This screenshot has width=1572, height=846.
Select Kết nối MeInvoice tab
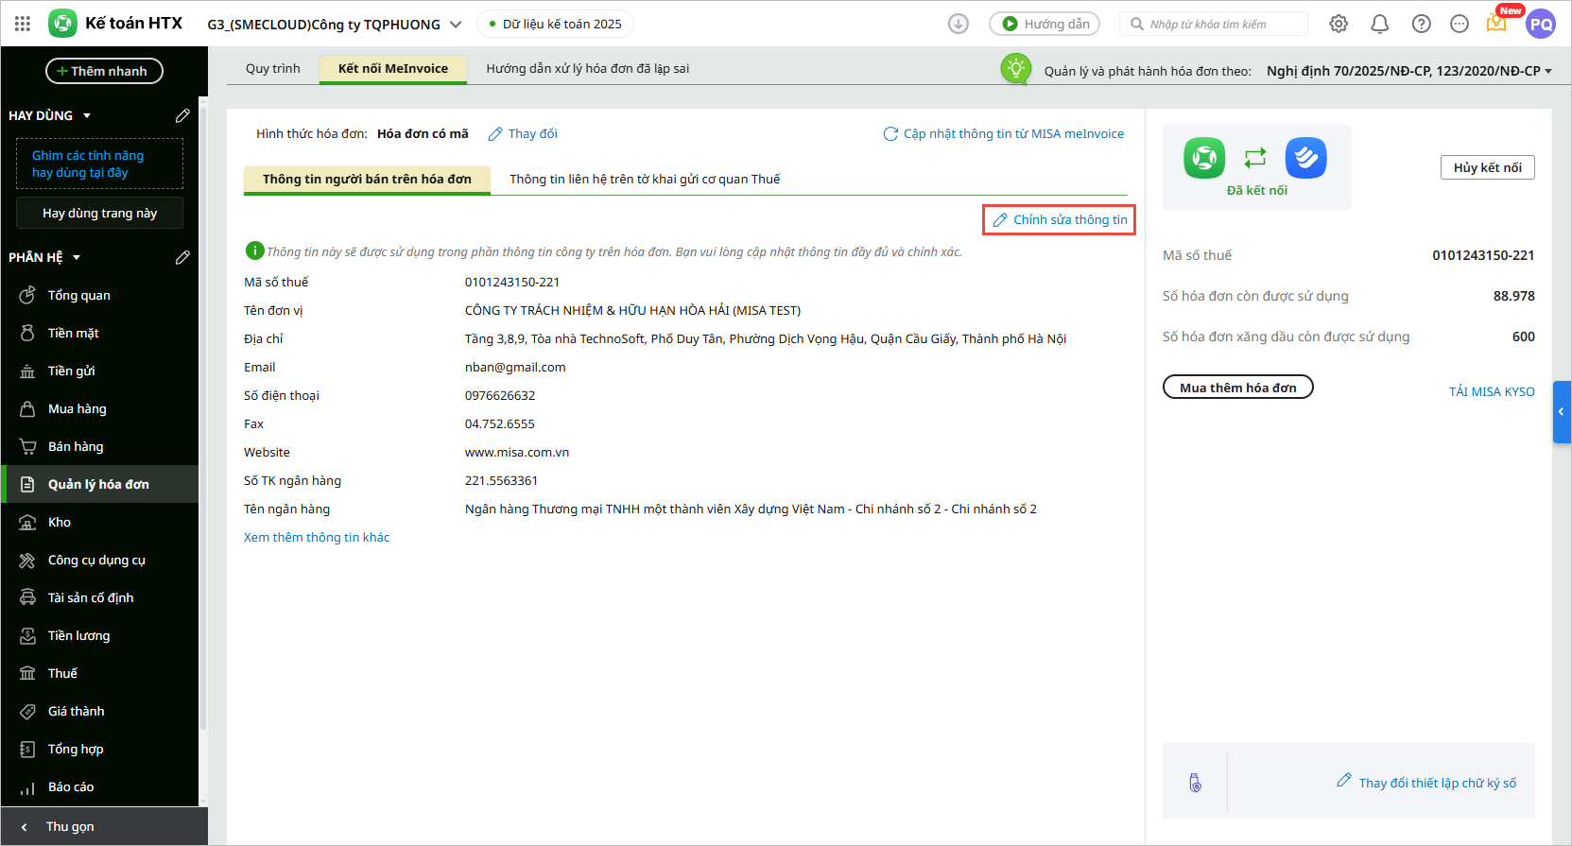point(393,68)
